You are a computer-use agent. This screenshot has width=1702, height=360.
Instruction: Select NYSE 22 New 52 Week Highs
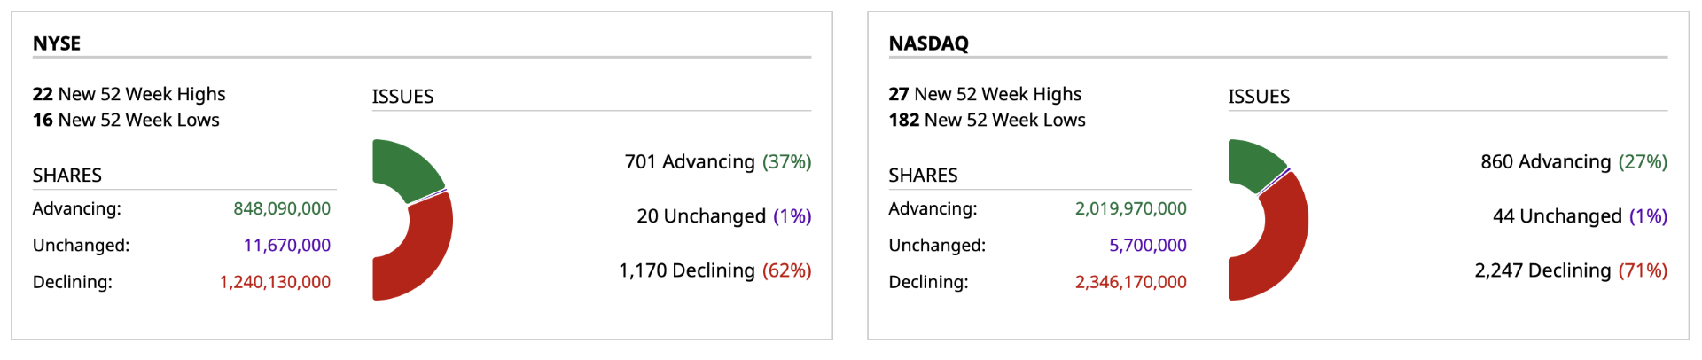click(129, 94)
